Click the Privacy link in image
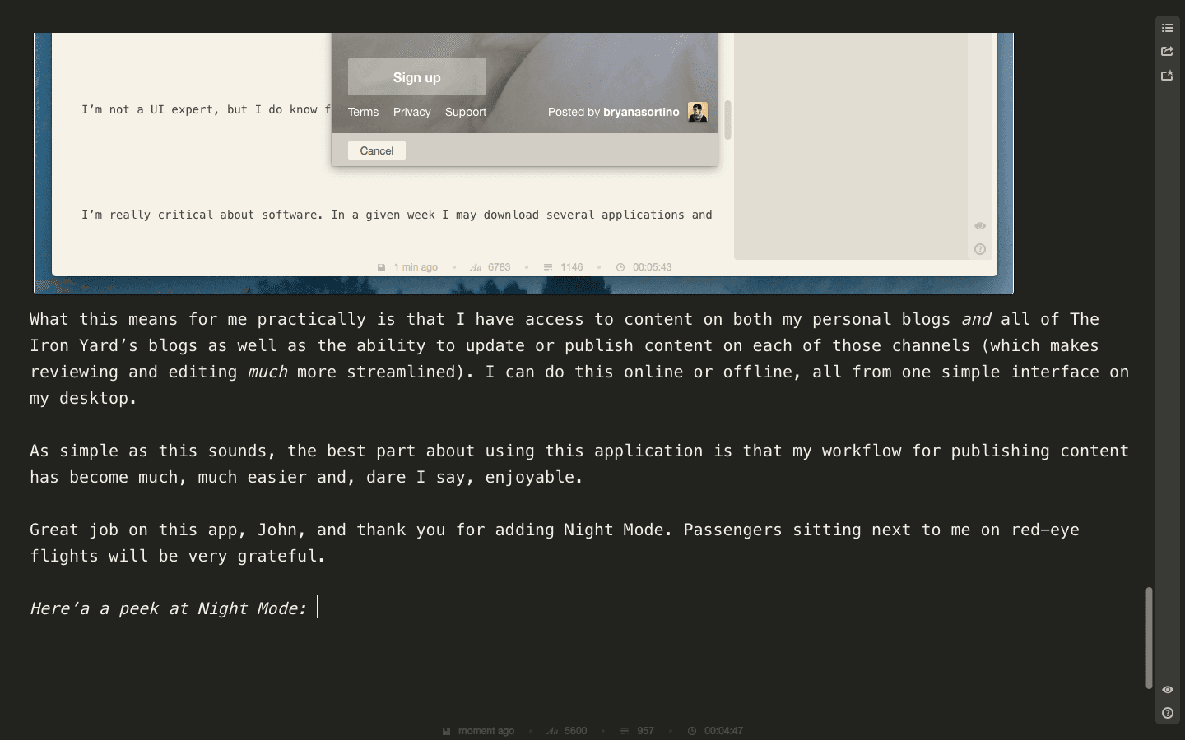This screenshot has width=1185, height=740. [411, 112]
